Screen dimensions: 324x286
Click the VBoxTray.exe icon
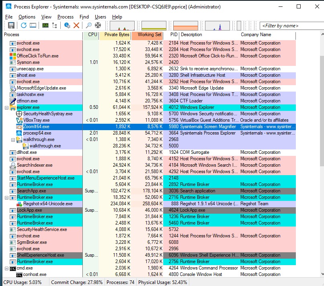19,120
